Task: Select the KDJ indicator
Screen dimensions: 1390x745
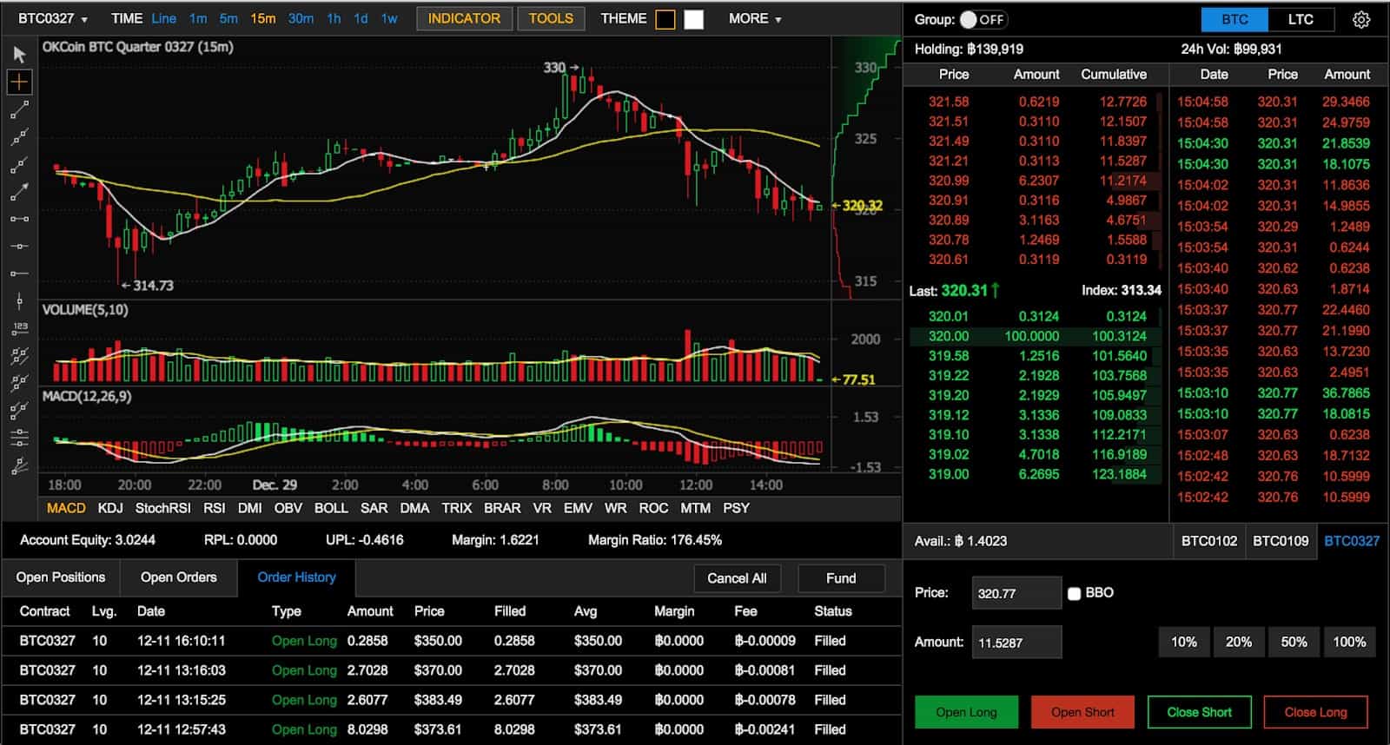Action: coord(110,508)
